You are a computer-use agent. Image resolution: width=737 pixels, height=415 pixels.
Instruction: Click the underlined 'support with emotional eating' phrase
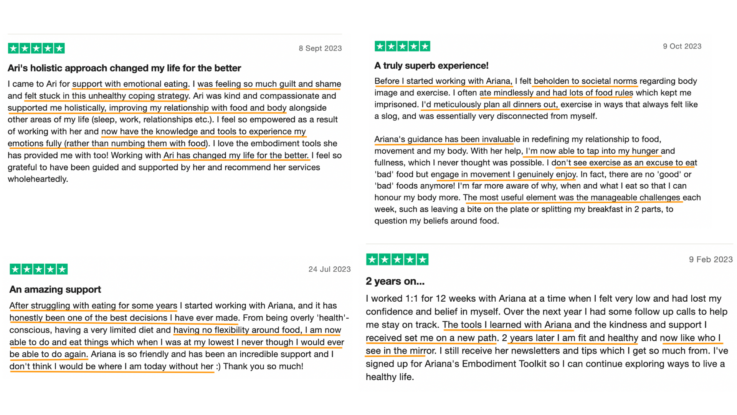pyautogui.click(x=131, y=84)
